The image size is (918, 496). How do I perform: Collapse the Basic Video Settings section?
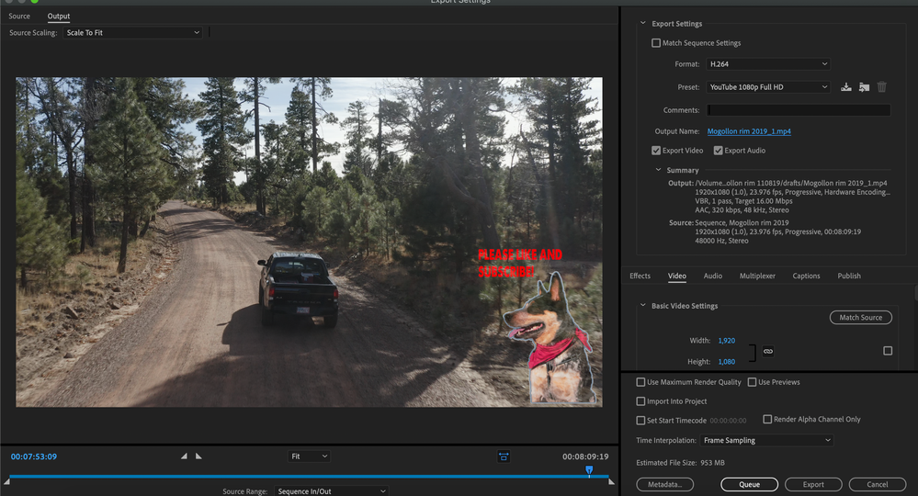(x=643, y=305)
